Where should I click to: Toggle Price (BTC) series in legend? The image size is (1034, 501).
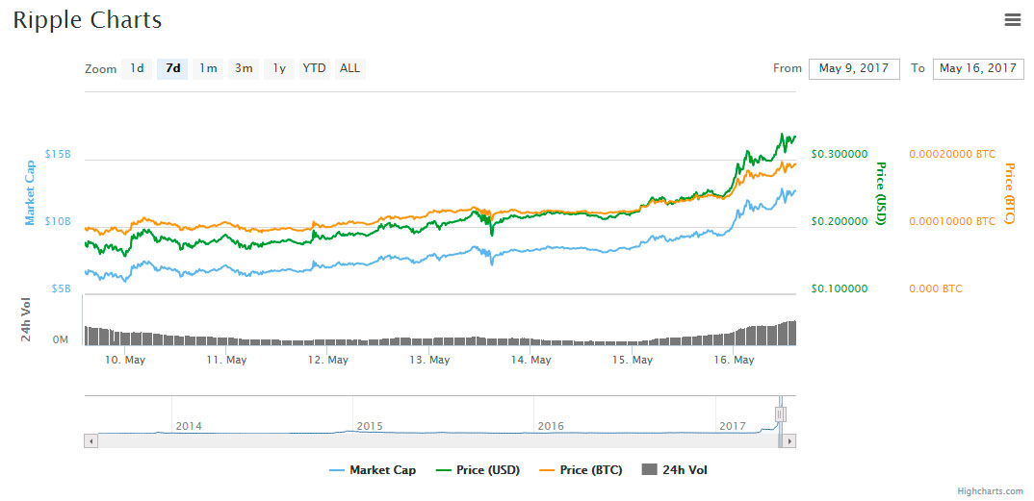pyautogui.click(x=581, y=470)
